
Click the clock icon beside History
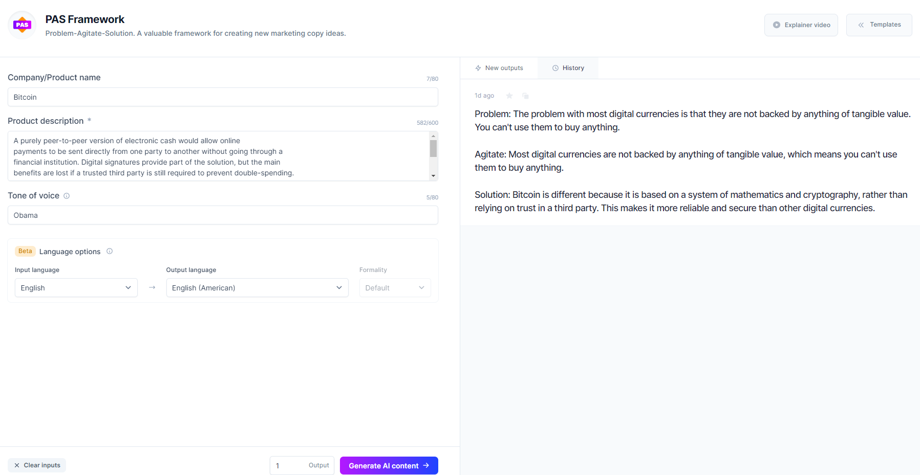pos(555,67)
